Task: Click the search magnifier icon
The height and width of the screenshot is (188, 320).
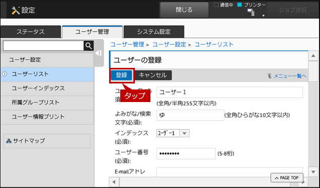Action: [x=89, y=46]
